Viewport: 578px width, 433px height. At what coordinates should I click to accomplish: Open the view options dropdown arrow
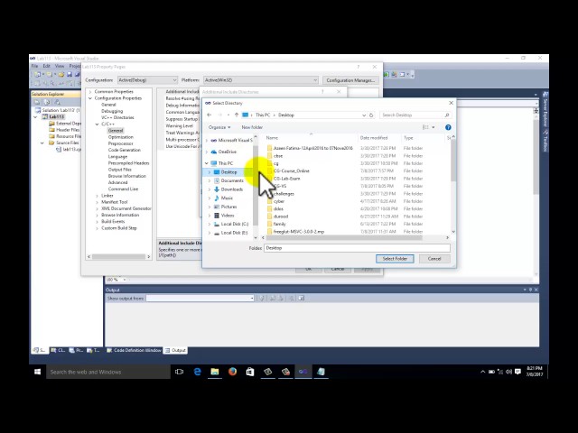pyautogui.click(x=433, y=127)
